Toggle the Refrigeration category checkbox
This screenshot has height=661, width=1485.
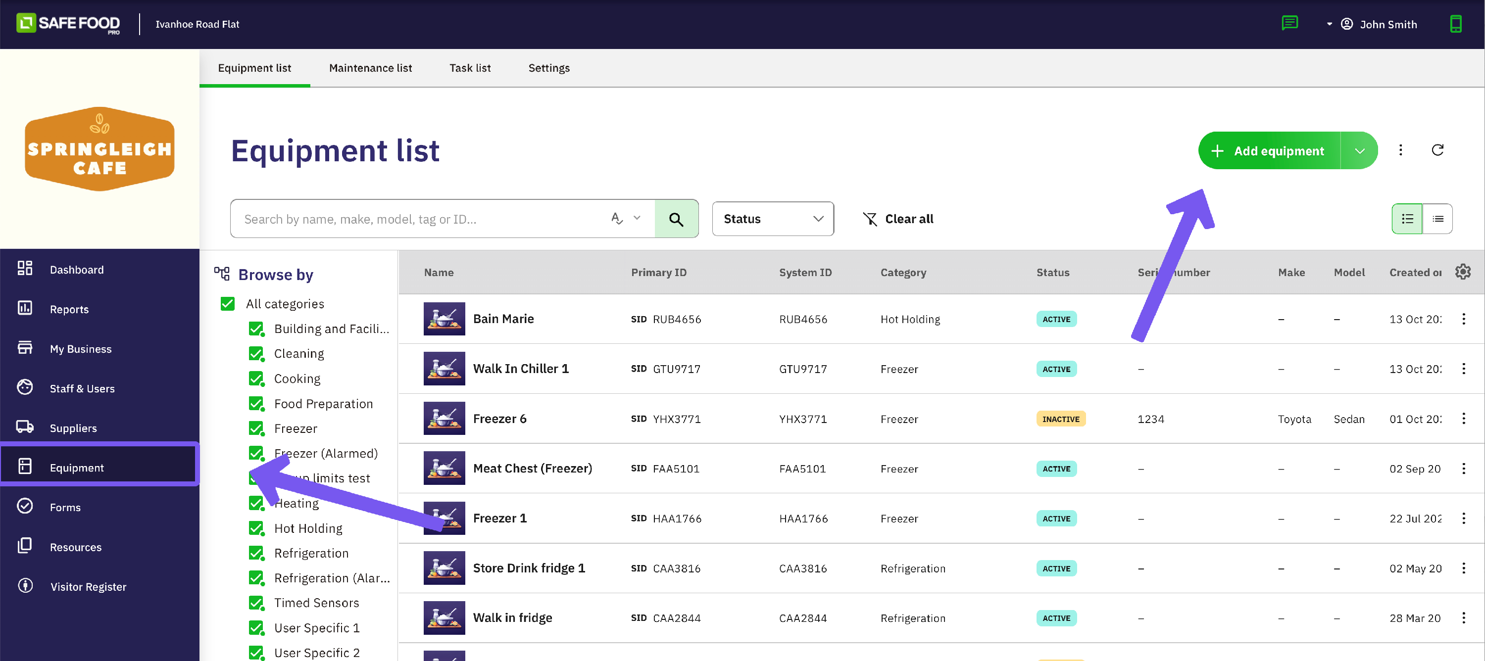256,553
